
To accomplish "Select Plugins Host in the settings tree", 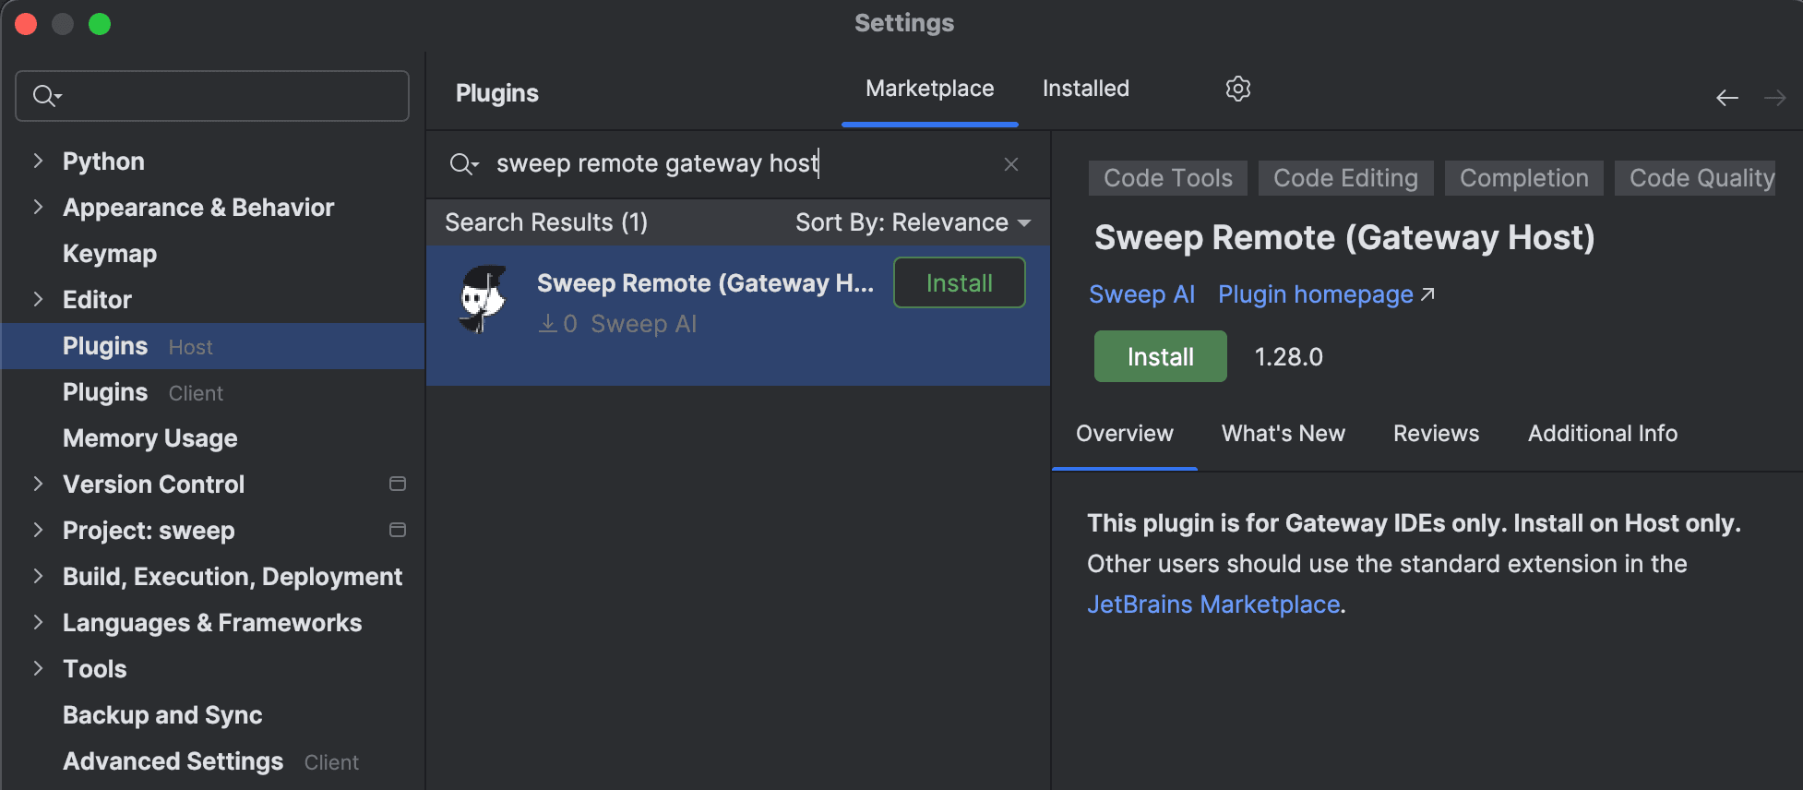I will click(213, 346).
